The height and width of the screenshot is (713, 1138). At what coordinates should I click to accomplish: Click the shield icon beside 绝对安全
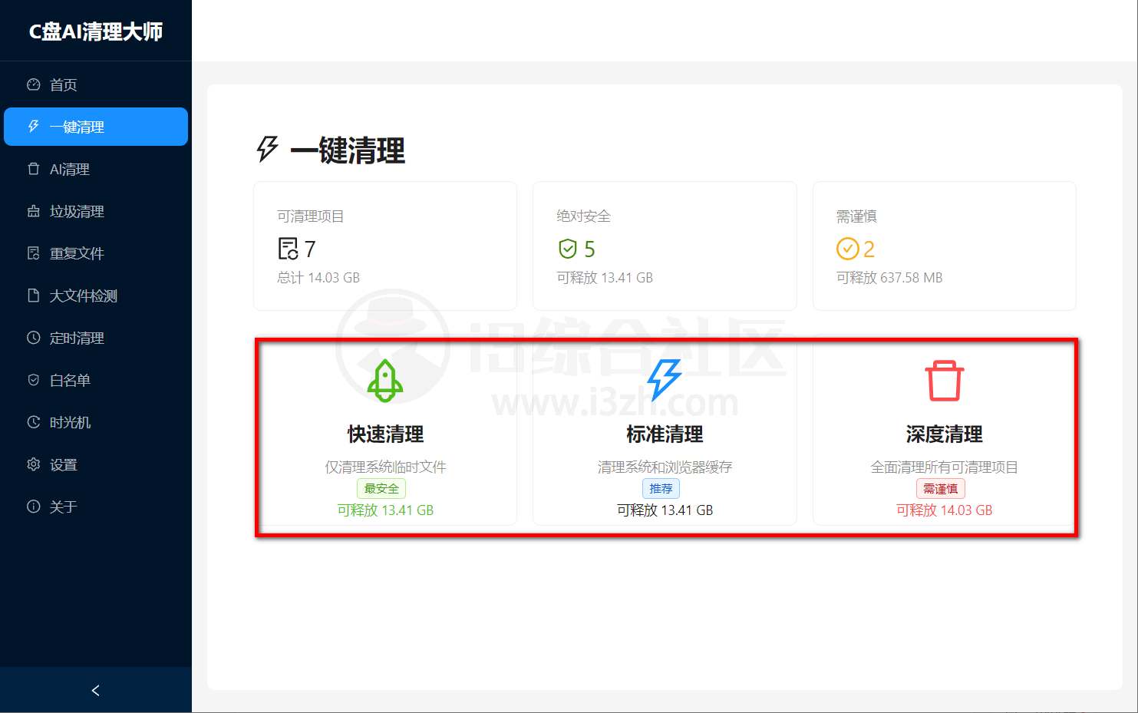tap(567, 249)
